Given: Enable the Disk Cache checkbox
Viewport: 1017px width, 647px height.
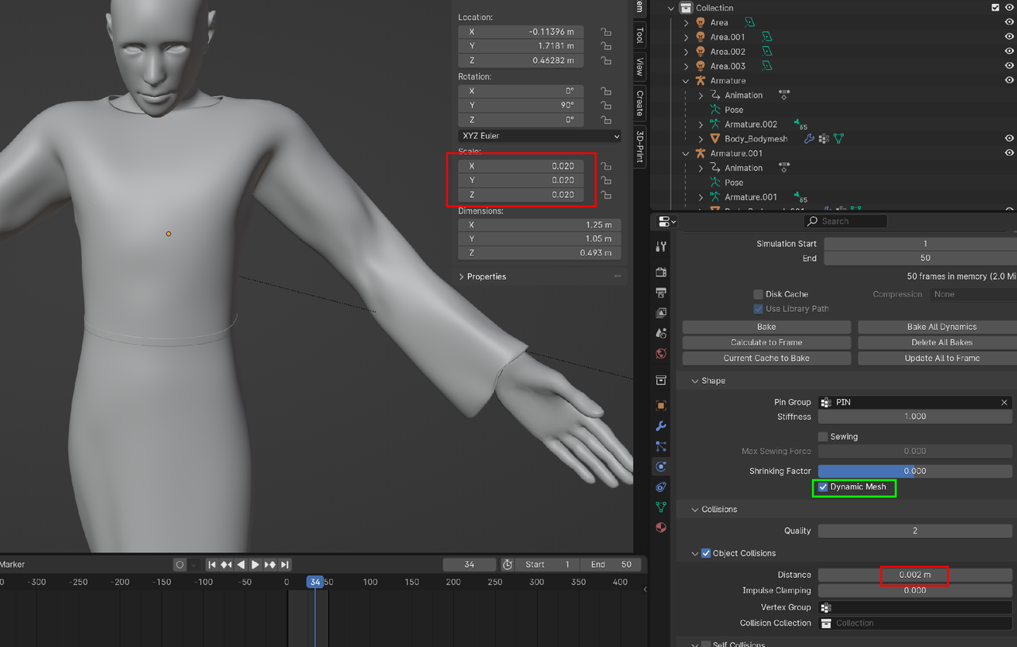Looking at the screenshot, I should [758, 294].
